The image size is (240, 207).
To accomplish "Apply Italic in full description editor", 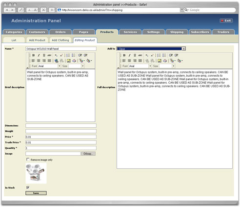I will [130, 55].
